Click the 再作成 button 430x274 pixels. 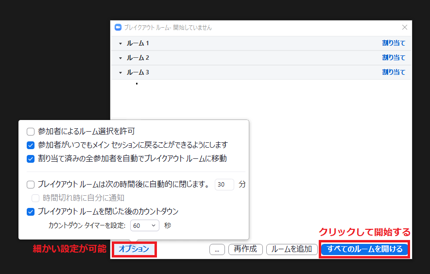pyautogui.click(x=245, y=249)
